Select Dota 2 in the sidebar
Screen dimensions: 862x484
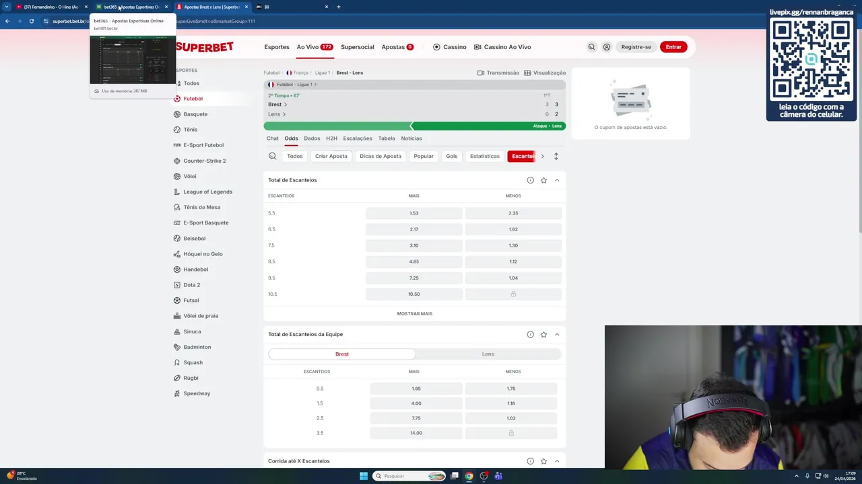tap(187, 285)
